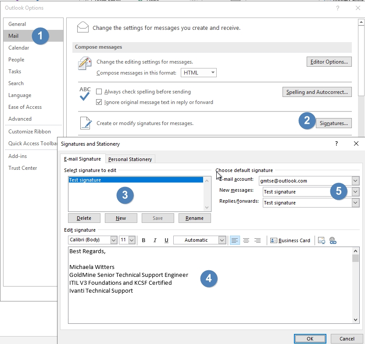Screen dimensions: 365x344
Task: Select Test signature in the list
Action: [85, 180]
